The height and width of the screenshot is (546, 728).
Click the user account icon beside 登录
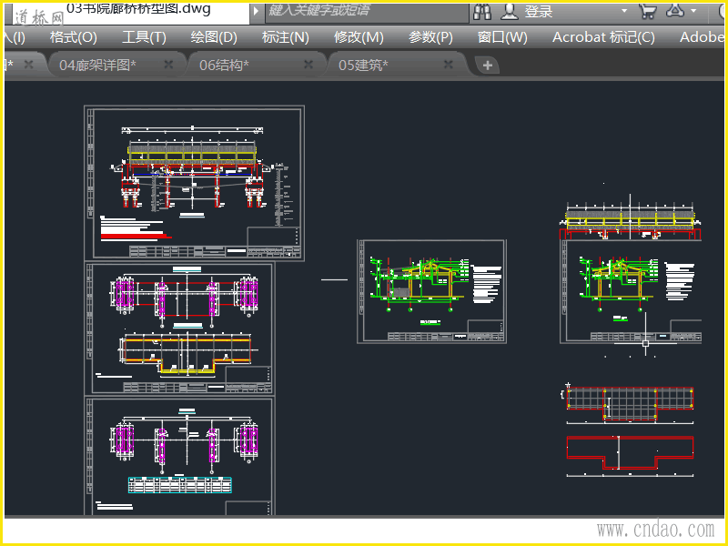click(510, 11)
